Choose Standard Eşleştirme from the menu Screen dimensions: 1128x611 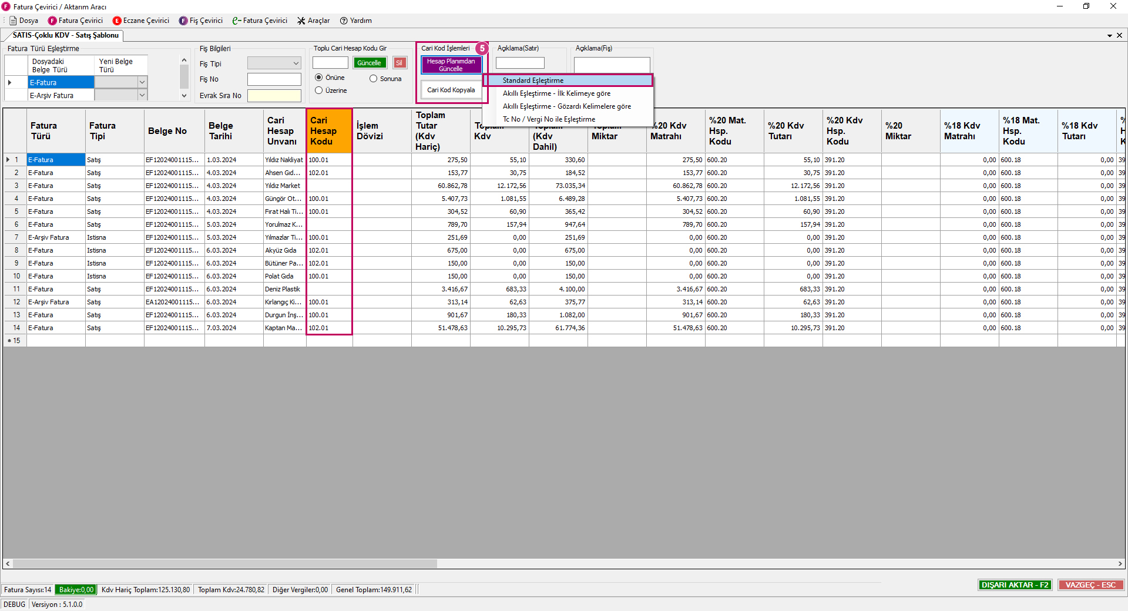click(532, 80)
